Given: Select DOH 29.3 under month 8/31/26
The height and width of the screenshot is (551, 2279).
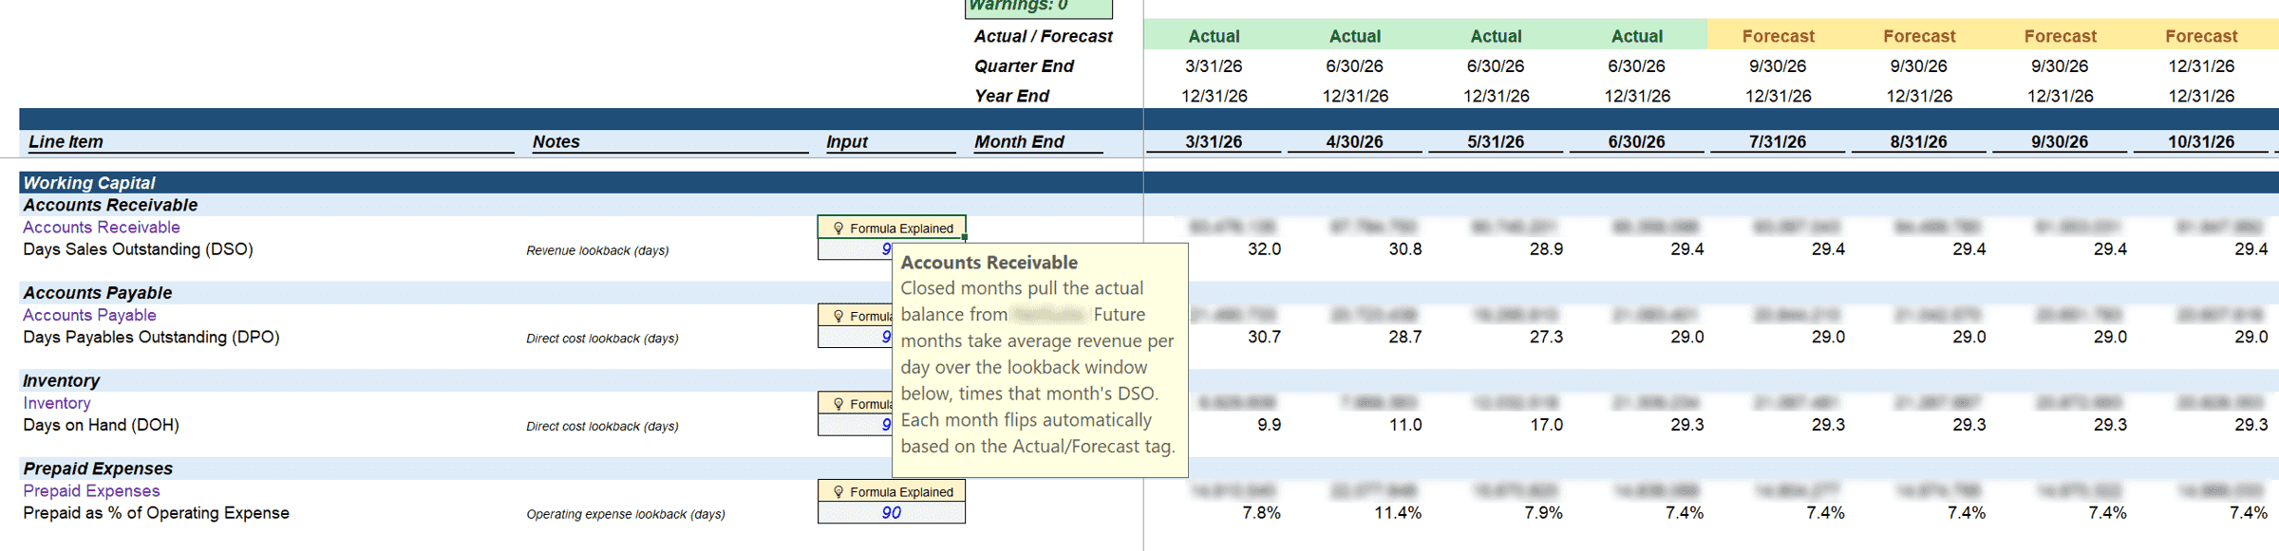Looking at the screenshot, I should (x=1969, y=425).
